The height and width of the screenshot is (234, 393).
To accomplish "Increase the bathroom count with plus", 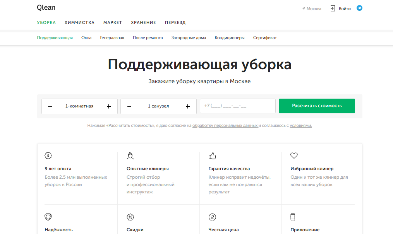I will point(188,106).
